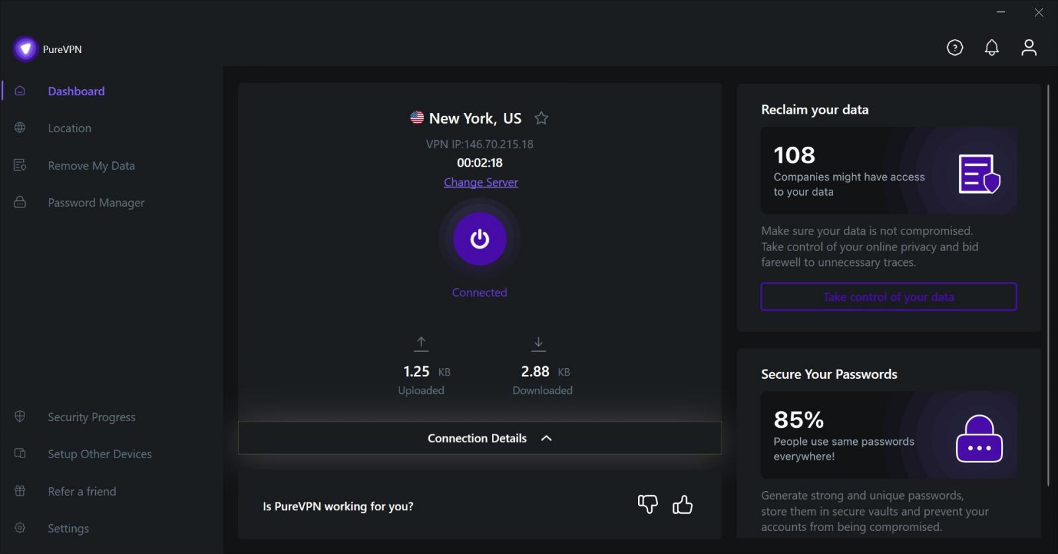Click the VPN IP:146.70.215.18 text
This screenshot has height=554, width=1058.
pyautogui.click(x=479, y=144)
